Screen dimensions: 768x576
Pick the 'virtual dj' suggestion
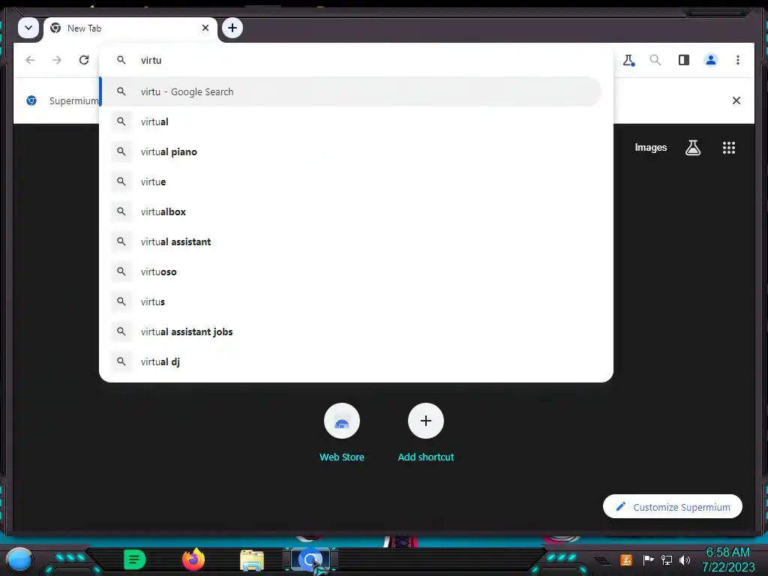coord(351,361)
